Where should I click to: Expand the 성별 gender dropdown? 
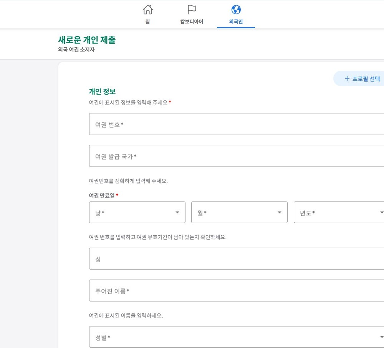pyautogui.click(x=230, y=337)
